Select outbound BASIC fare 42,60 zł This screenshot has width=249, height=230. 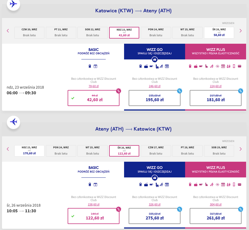coord(93,98)
